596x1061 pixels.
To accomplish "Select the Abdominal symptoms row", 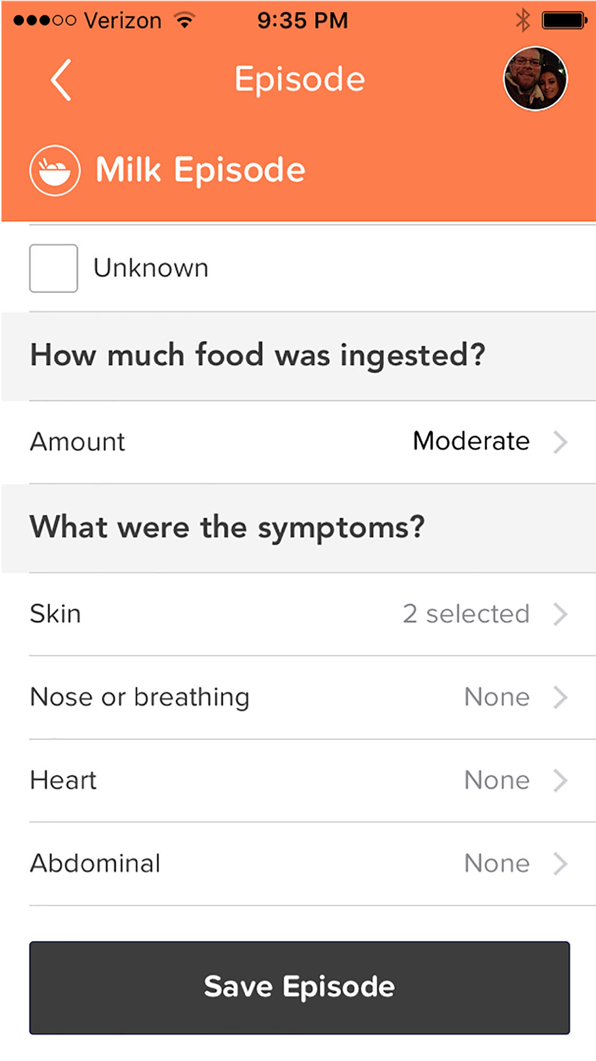I will point(95,864).
